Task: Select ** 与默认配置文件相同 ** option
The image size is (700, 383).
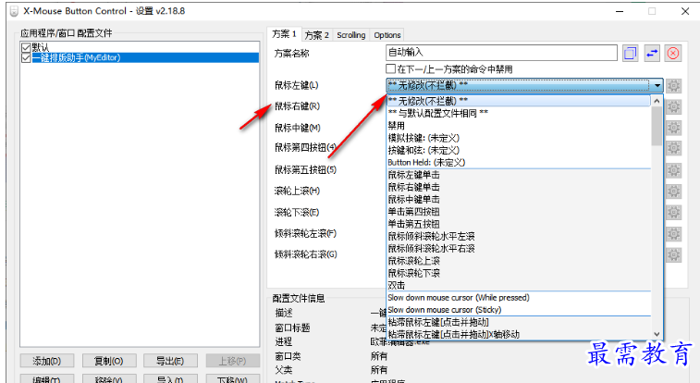Action: click(519, 114)
